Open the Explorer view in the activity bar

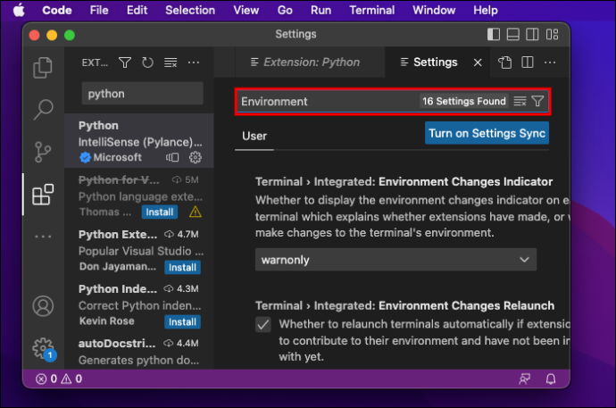[43, 67]
